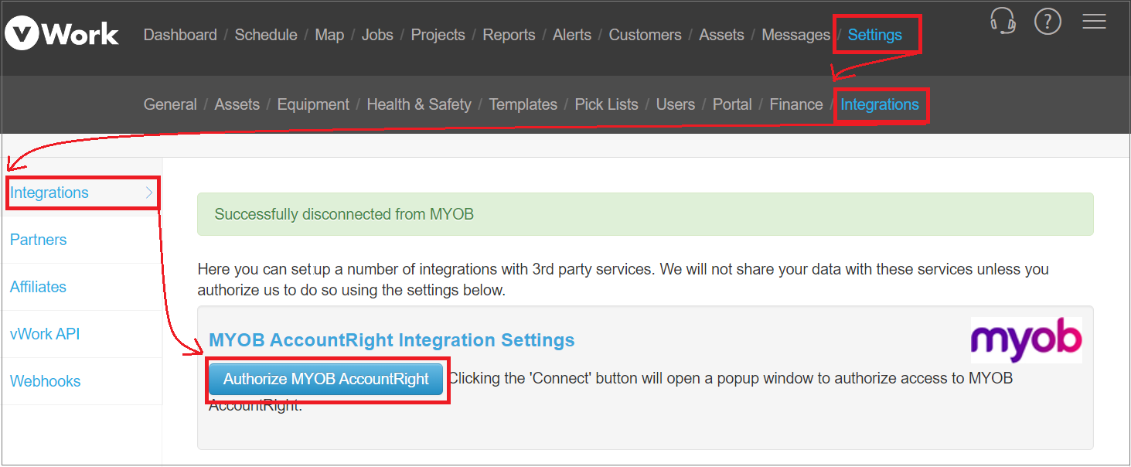Click Authorize MYOB AccountRight button

tap(326, 379)
